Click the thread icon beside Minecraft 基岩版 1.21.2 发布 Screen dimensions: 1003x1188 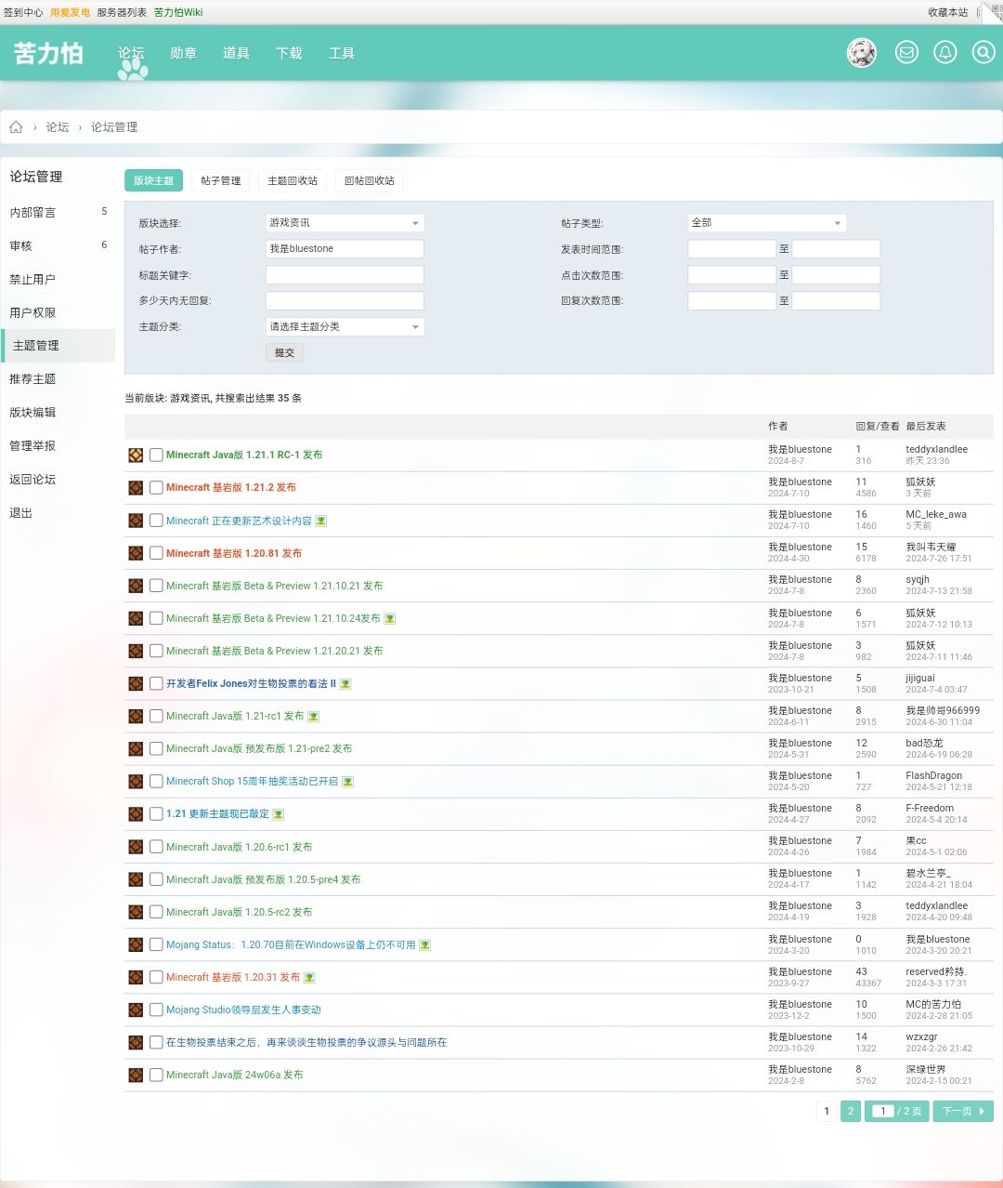click(136, 488)
